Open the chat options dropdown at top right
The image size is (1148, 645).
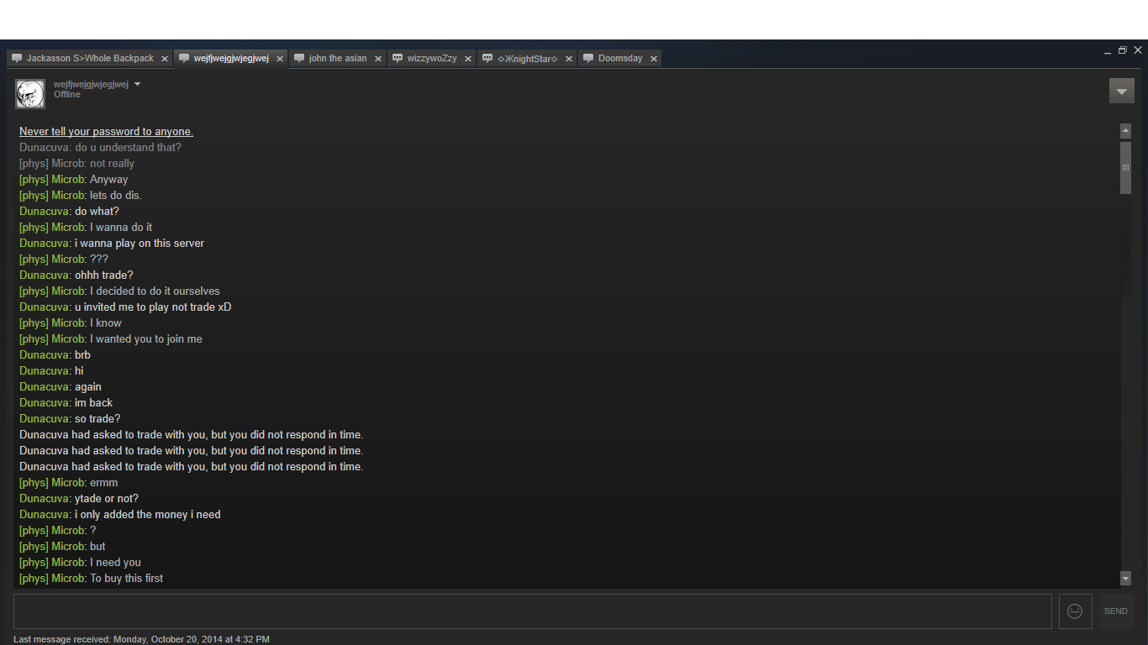[x=1121, y=91]
